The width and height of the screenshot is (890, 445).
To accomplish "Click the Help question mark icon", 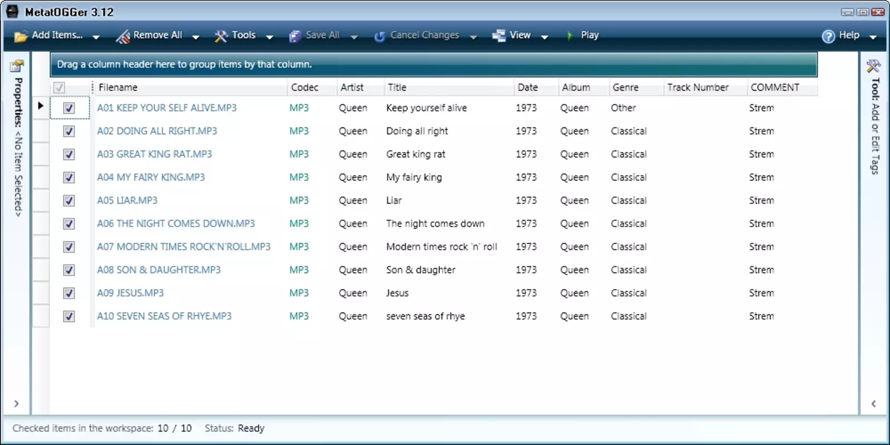I will click(x=828, y=36).
